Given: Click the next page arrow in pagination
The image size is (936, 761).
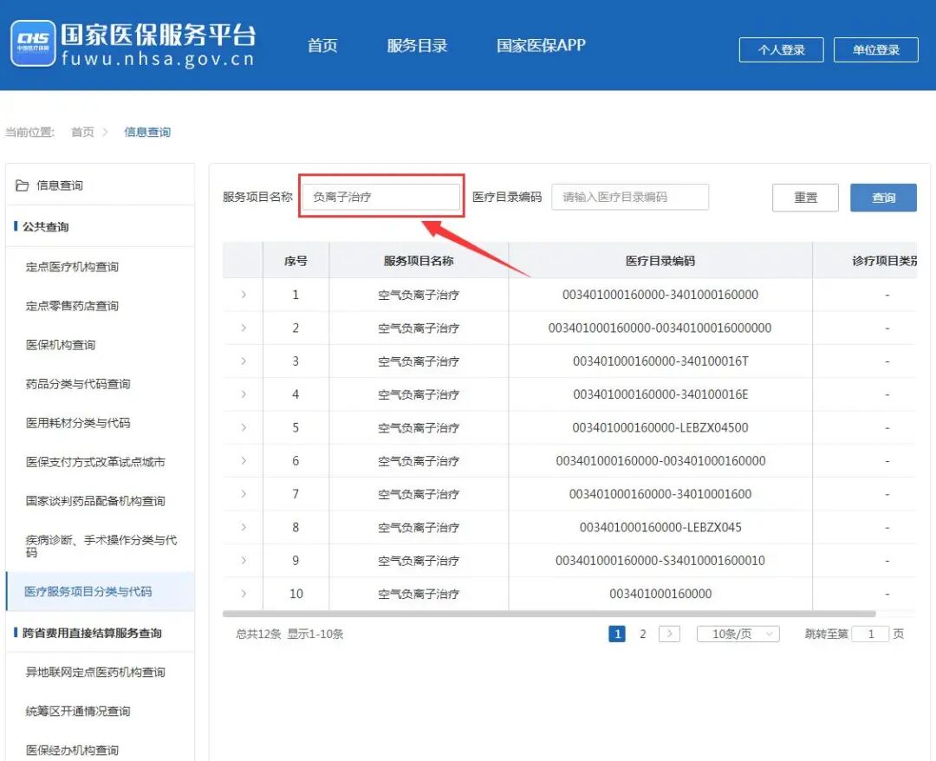Looking at the screenshot, I should pyautogui.click(x=669, y=634).
